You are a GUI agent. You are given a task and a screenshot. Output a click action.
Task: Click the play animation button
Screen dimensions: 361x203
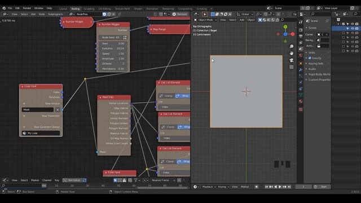280,187
